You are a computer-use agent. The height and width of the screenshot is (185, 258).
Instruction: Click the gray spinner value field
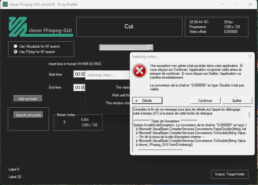[x=124, y=47]
